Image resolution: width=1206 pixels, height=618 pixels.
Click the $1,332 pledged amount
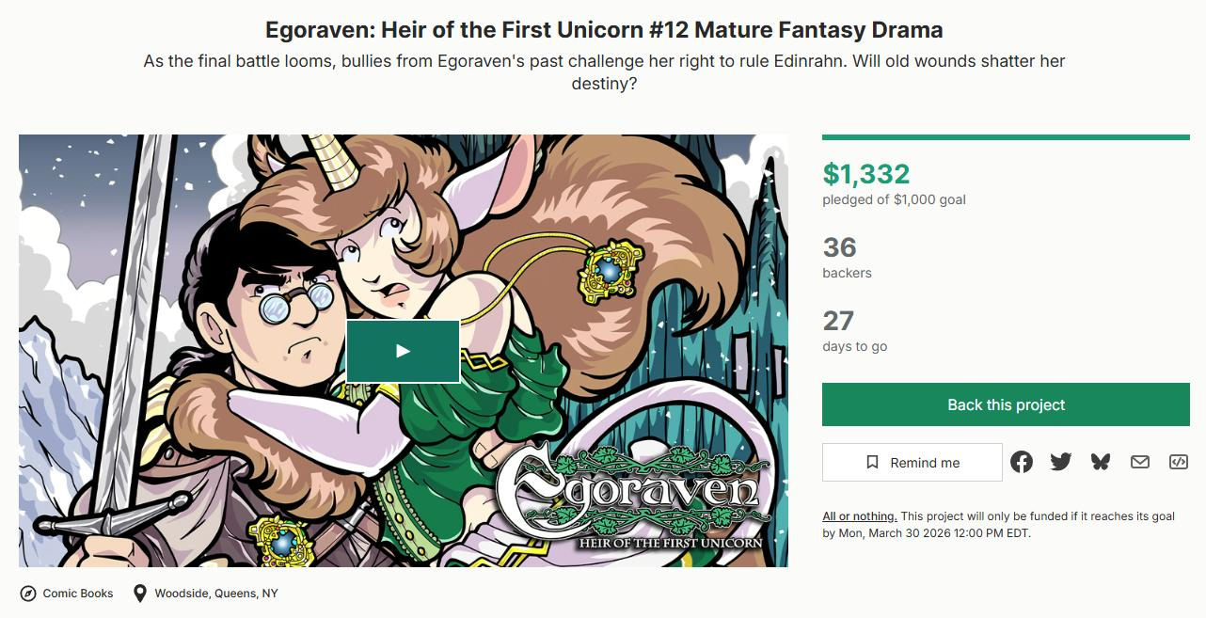pyautogui.click(x=866, y=174)
